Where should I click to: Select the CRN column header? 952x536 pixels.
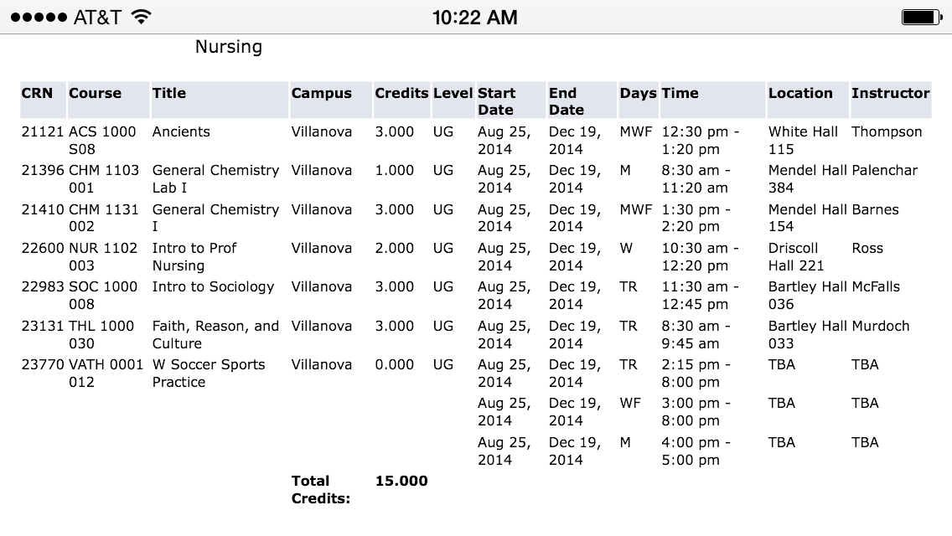pyautogui.click(x=37, y=93)
